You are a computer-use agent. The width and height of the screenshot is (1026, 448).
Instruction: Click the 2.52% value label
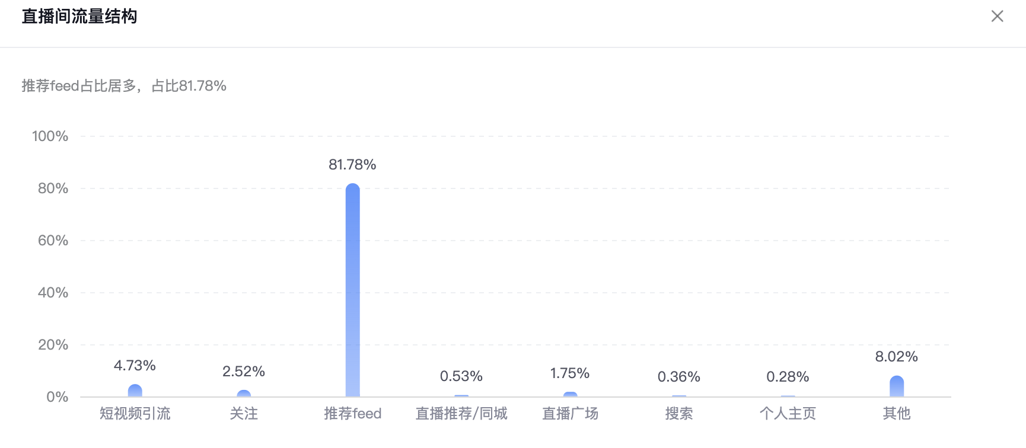coord(243,372)
